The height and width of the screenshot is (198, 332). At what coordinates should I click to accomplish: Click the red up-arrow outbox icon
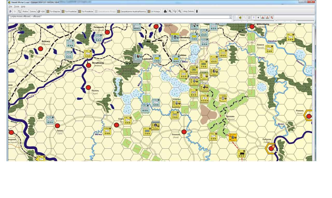pos(267,18)
